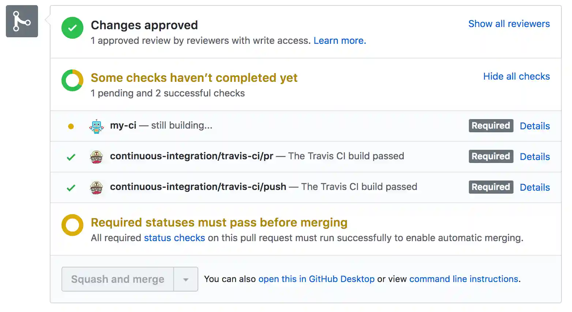Screen dimensions: 572x312
Task: Click the green changes approved checkmark circle
Action: click(72, 28)
